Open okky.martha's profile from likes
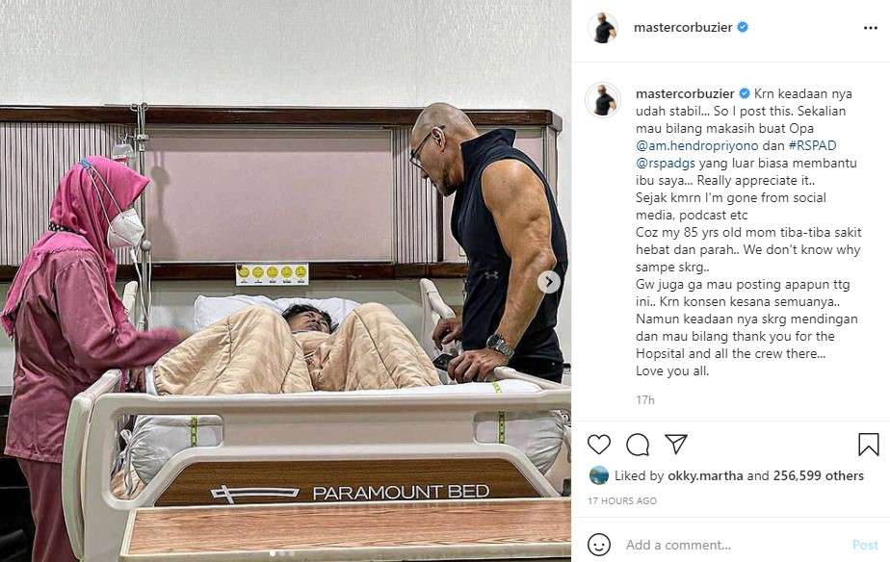Image resolution: width=890 pixels, height=562 pixels. coord(705,475)
